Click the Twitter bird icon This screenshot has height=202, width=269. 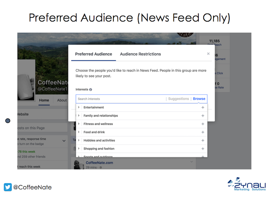(x=8, y=187)
